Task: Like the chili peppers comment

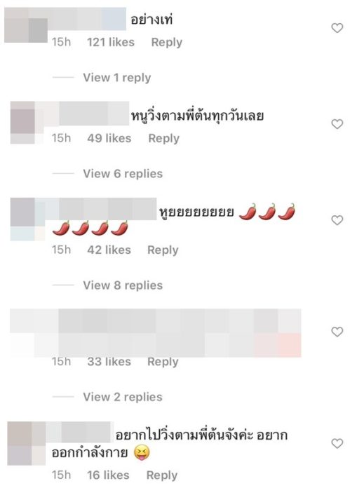Action: [x=337, y=220]
